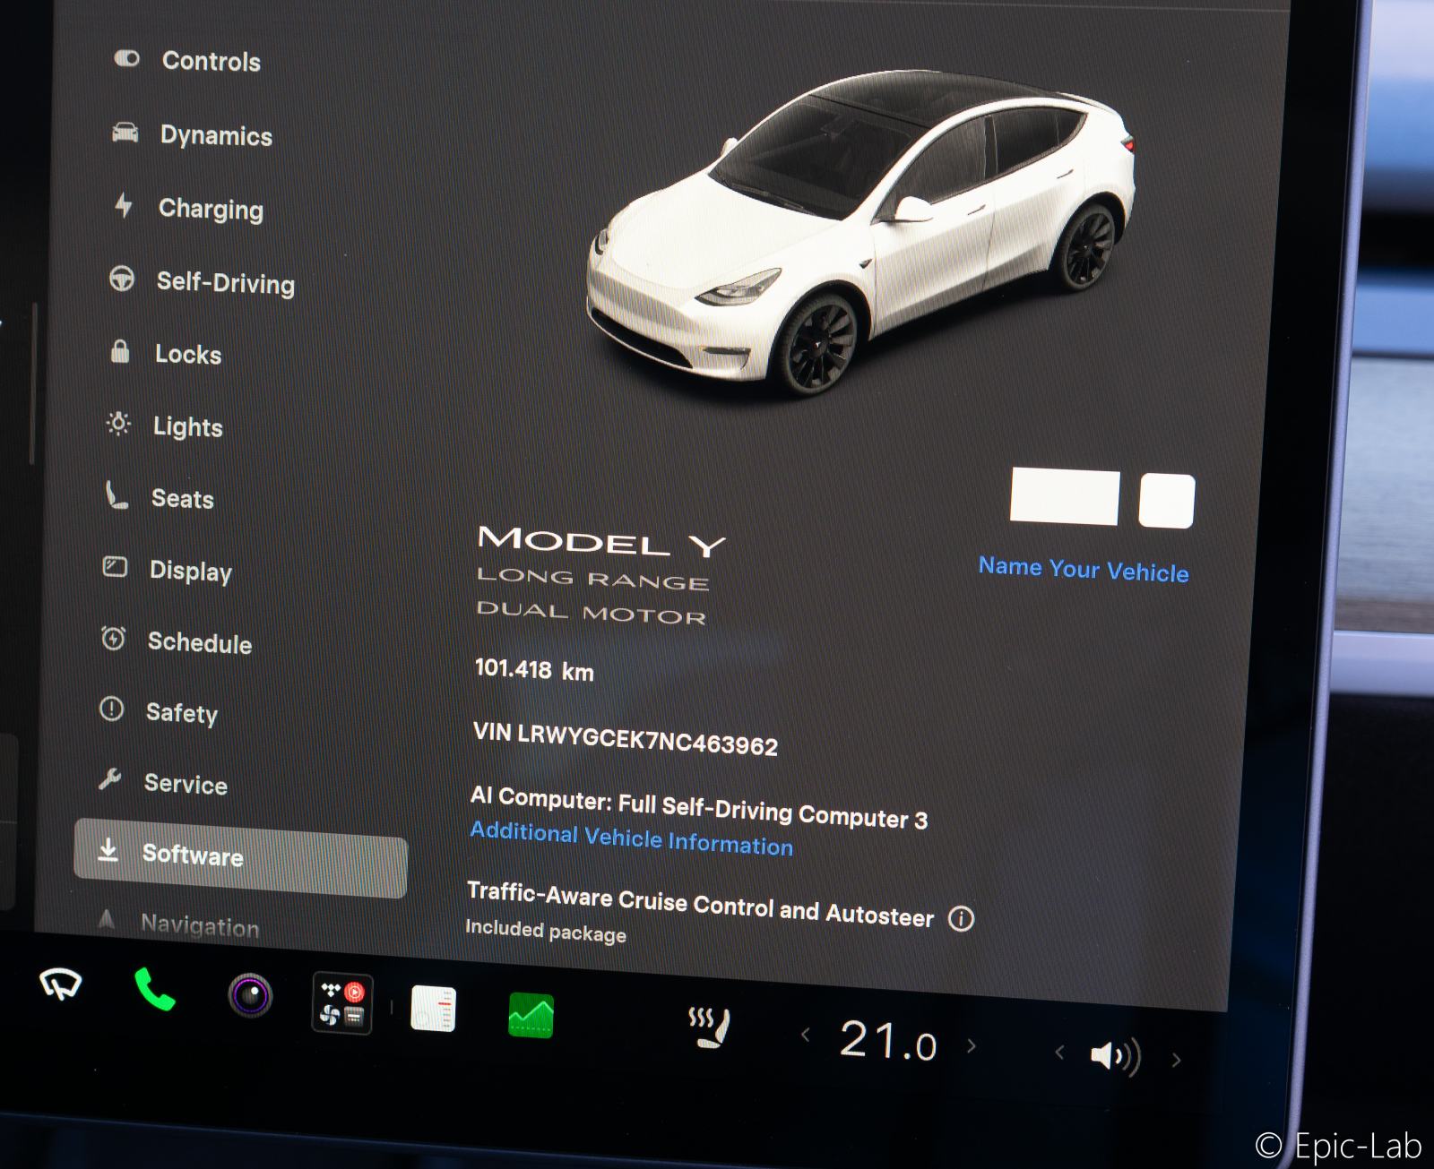Click the Safety exclamation icon

pos(111,709)
